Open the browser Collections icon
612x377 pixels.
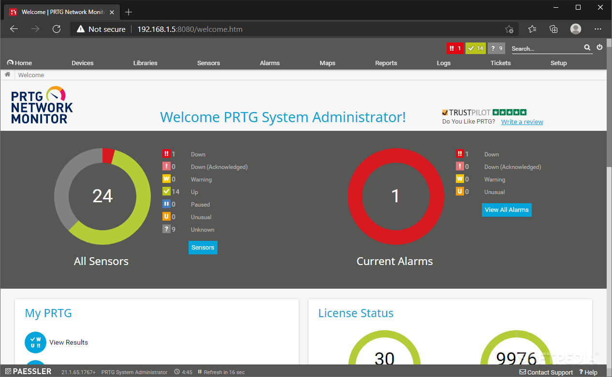tap(554, 29)
